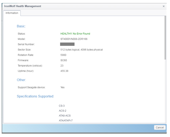Viewport: 170px width, 137px height.
Task: Close the IronWolf Health Management dialog
Action: (164, 6)
